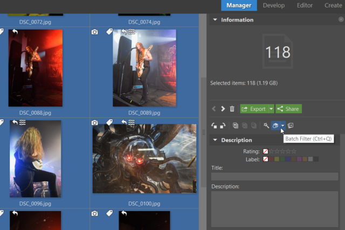This screenshot has height=230, width=345.
Task: Select the light gray color label
Action: coord(310,159)
